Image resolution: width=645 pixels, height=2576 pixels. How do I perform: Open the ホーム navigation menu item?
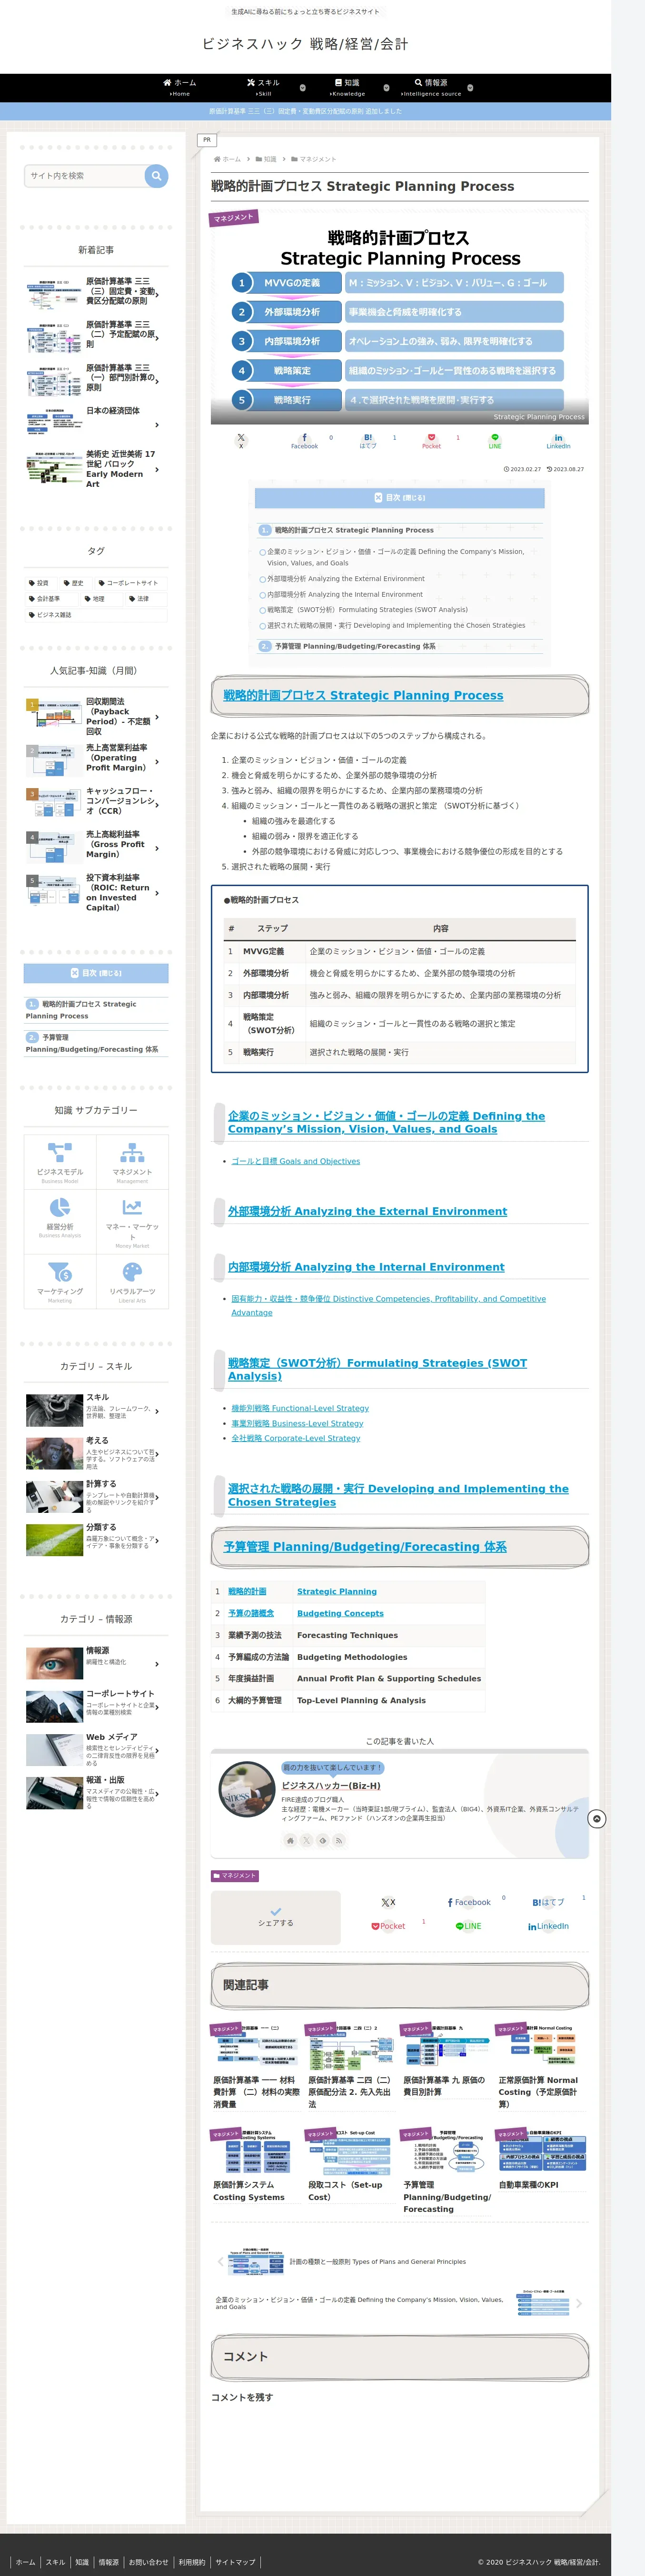click(x=180, y=87)
